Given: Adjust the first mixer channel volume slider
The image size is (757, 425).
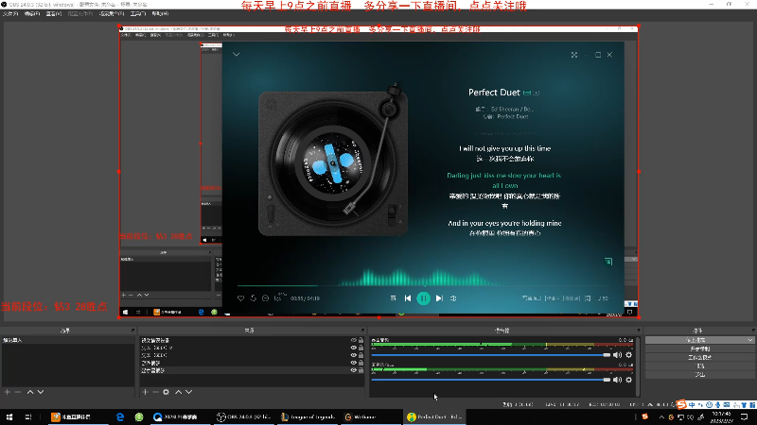Looking at the screenshot, I should pyautogui.click(x=606, y=354).
